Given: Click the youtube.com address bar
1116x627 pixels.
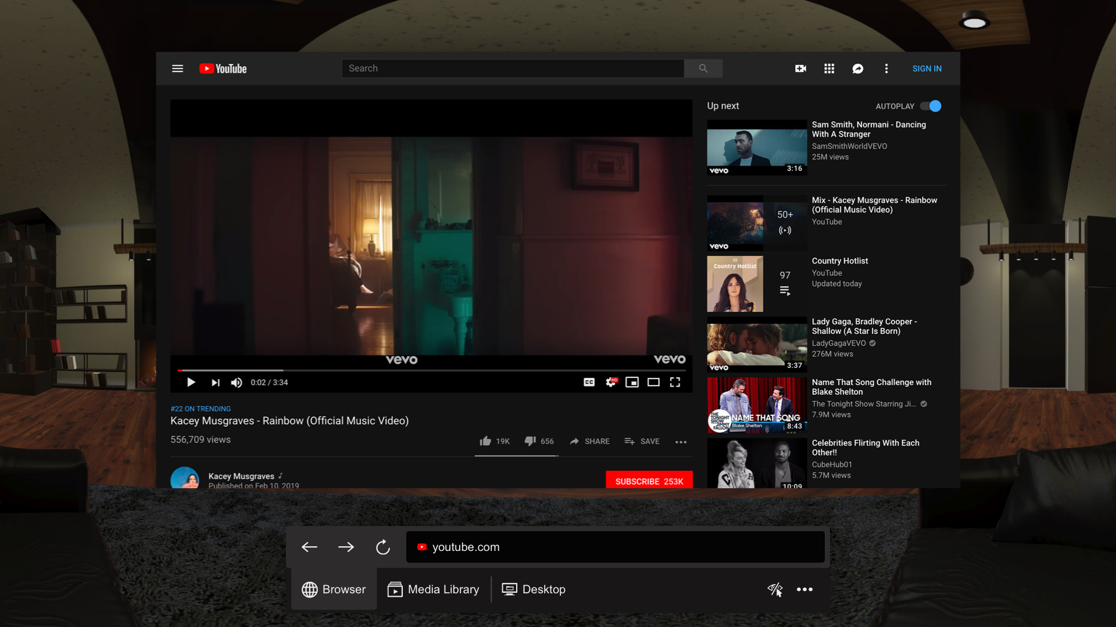Looking at the screenshot, I should point(615,547).
